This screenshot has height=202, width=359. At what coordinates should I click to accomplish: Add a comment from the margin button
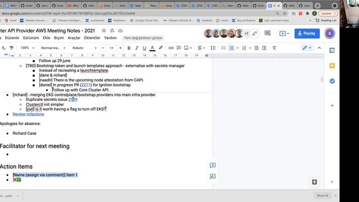pos(213,166)
